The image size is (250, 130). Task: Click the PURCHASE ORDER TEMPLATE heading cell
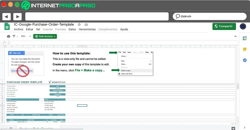[x=25, y=82]
